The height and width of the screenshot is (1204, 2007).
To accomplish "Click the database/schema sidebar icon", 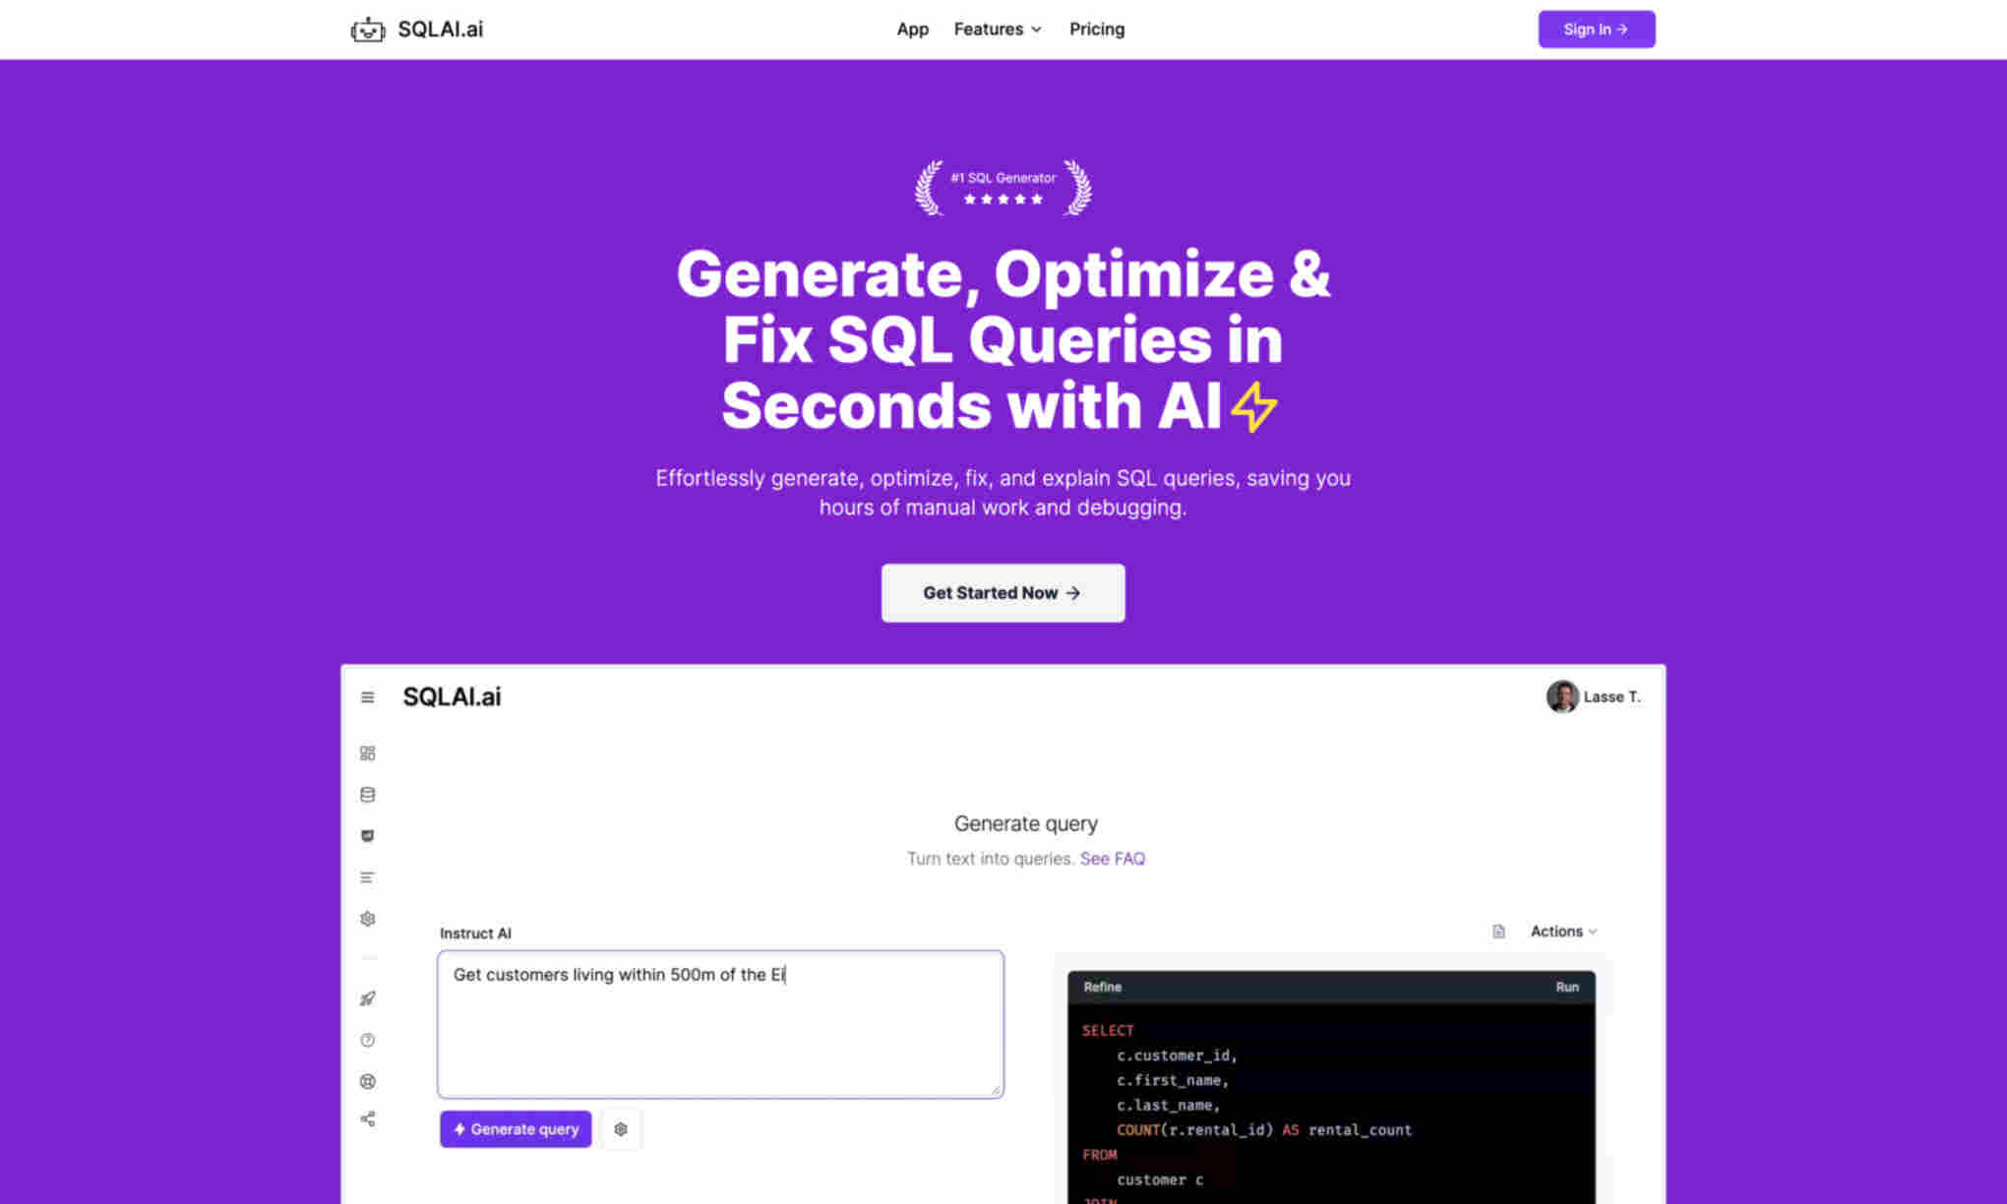I will pyautogui.click(x=367, y=794).
